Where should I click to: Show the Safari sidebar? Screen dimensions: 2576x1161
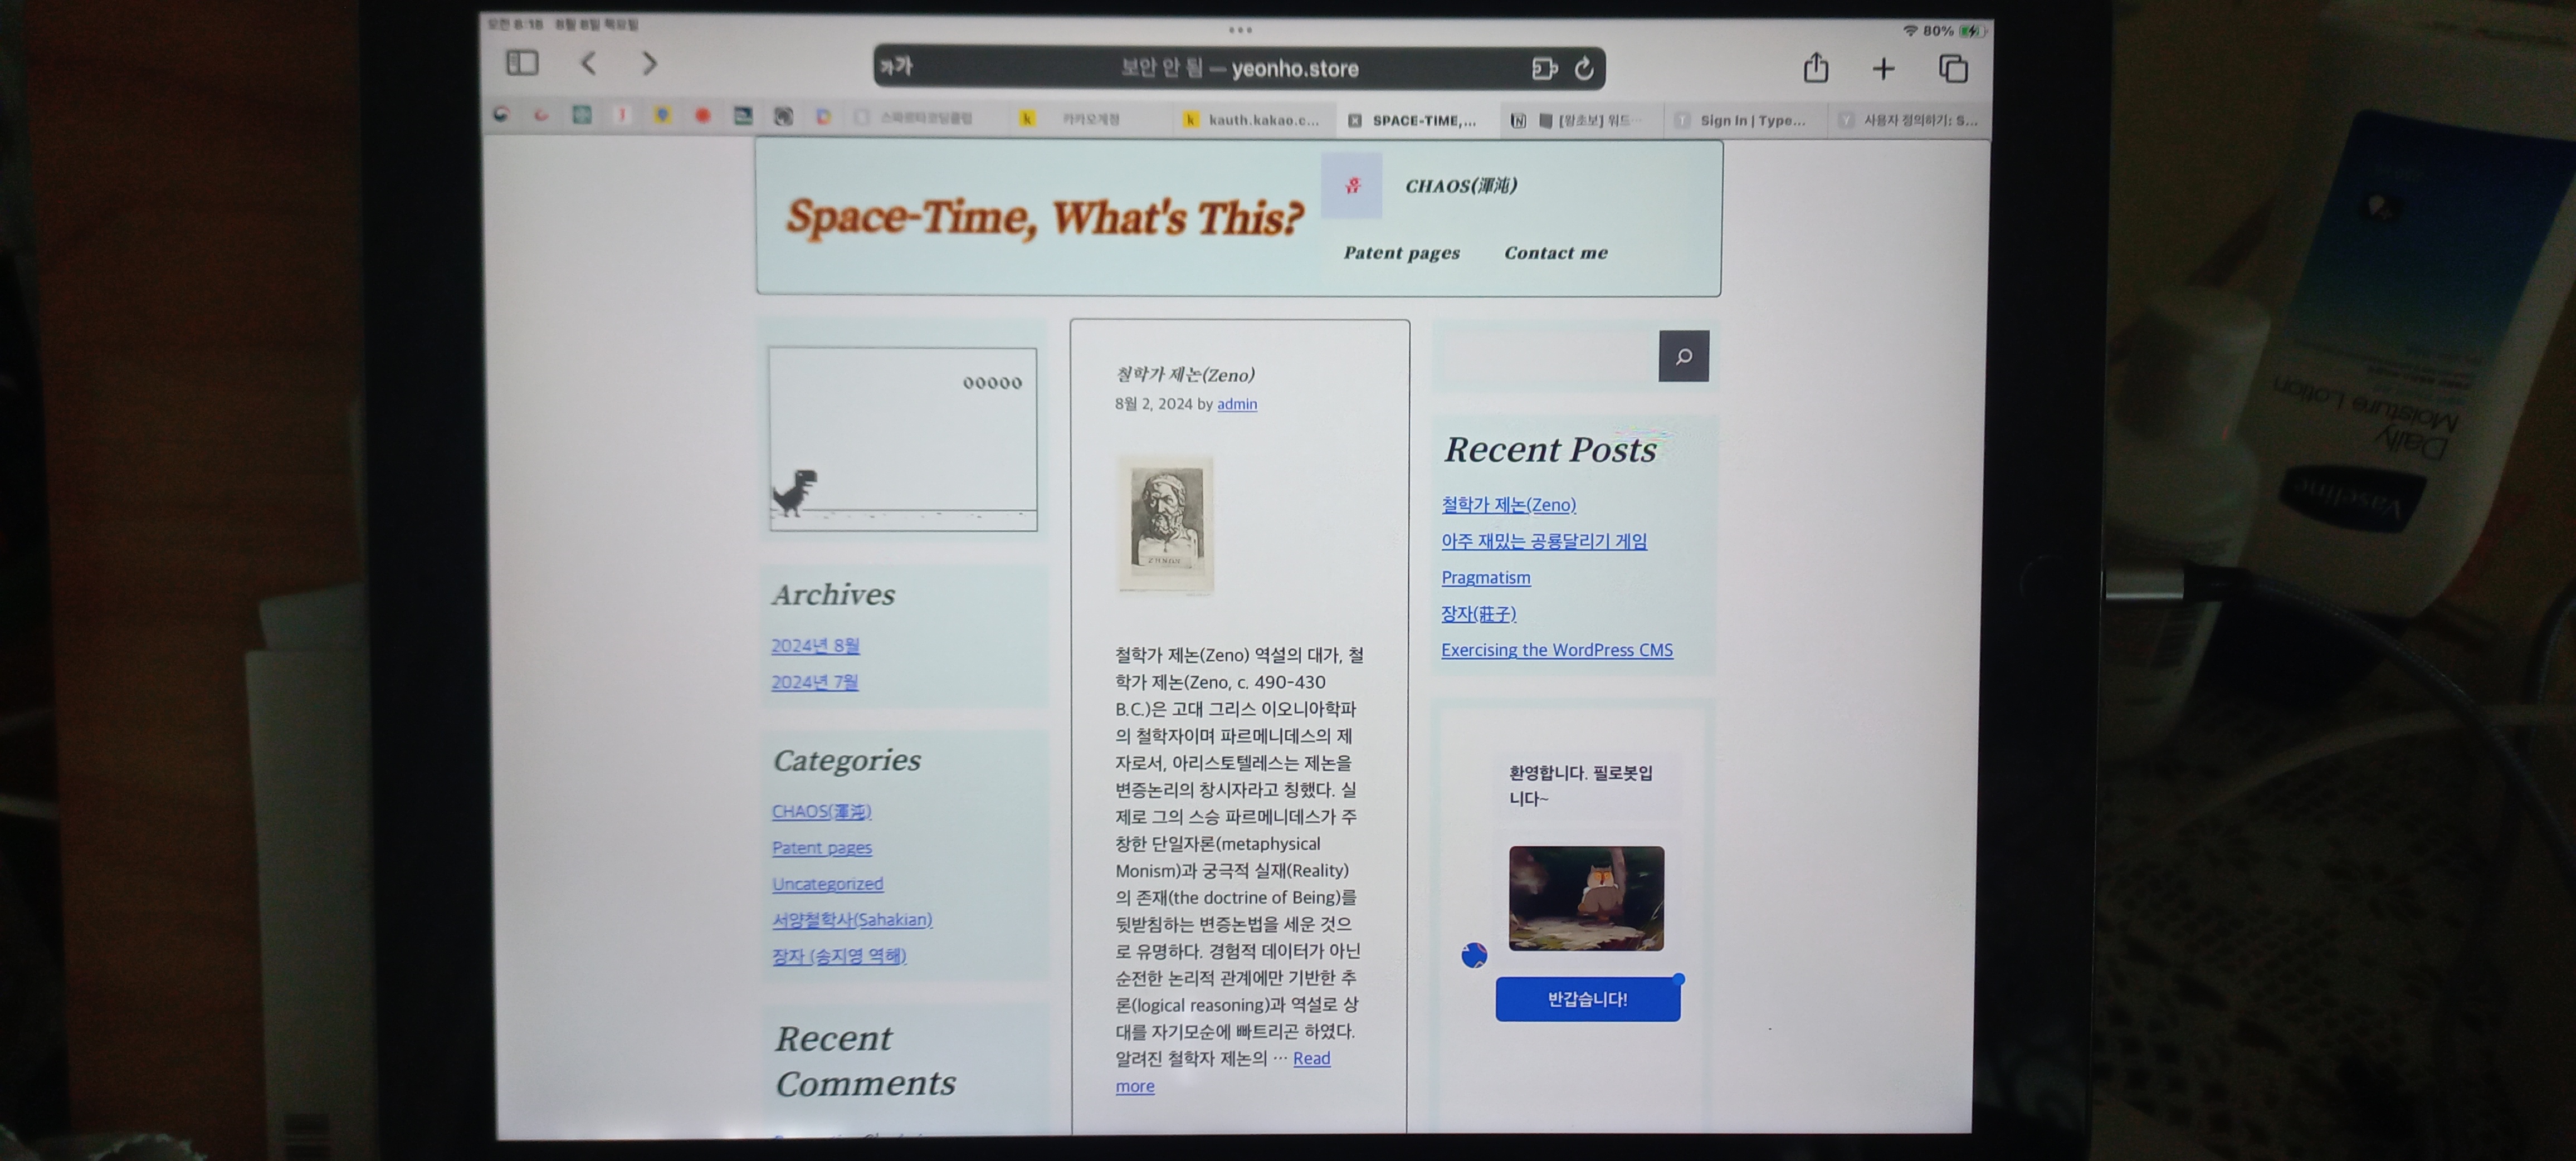[x=522, y=63]
